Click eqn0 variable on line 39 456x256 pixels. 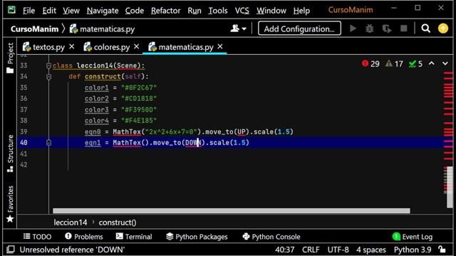(x=93, y=132)
